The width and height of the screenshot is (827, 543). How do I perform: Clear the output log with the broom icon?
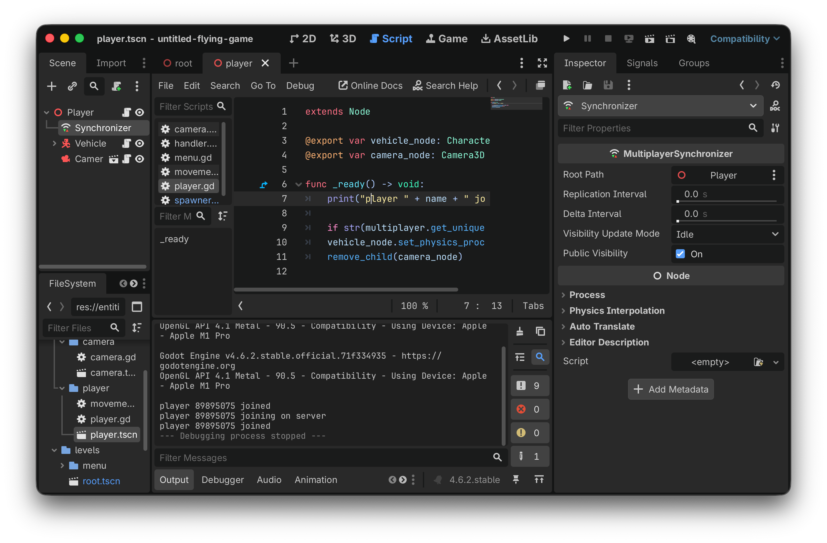pos(520,331)
